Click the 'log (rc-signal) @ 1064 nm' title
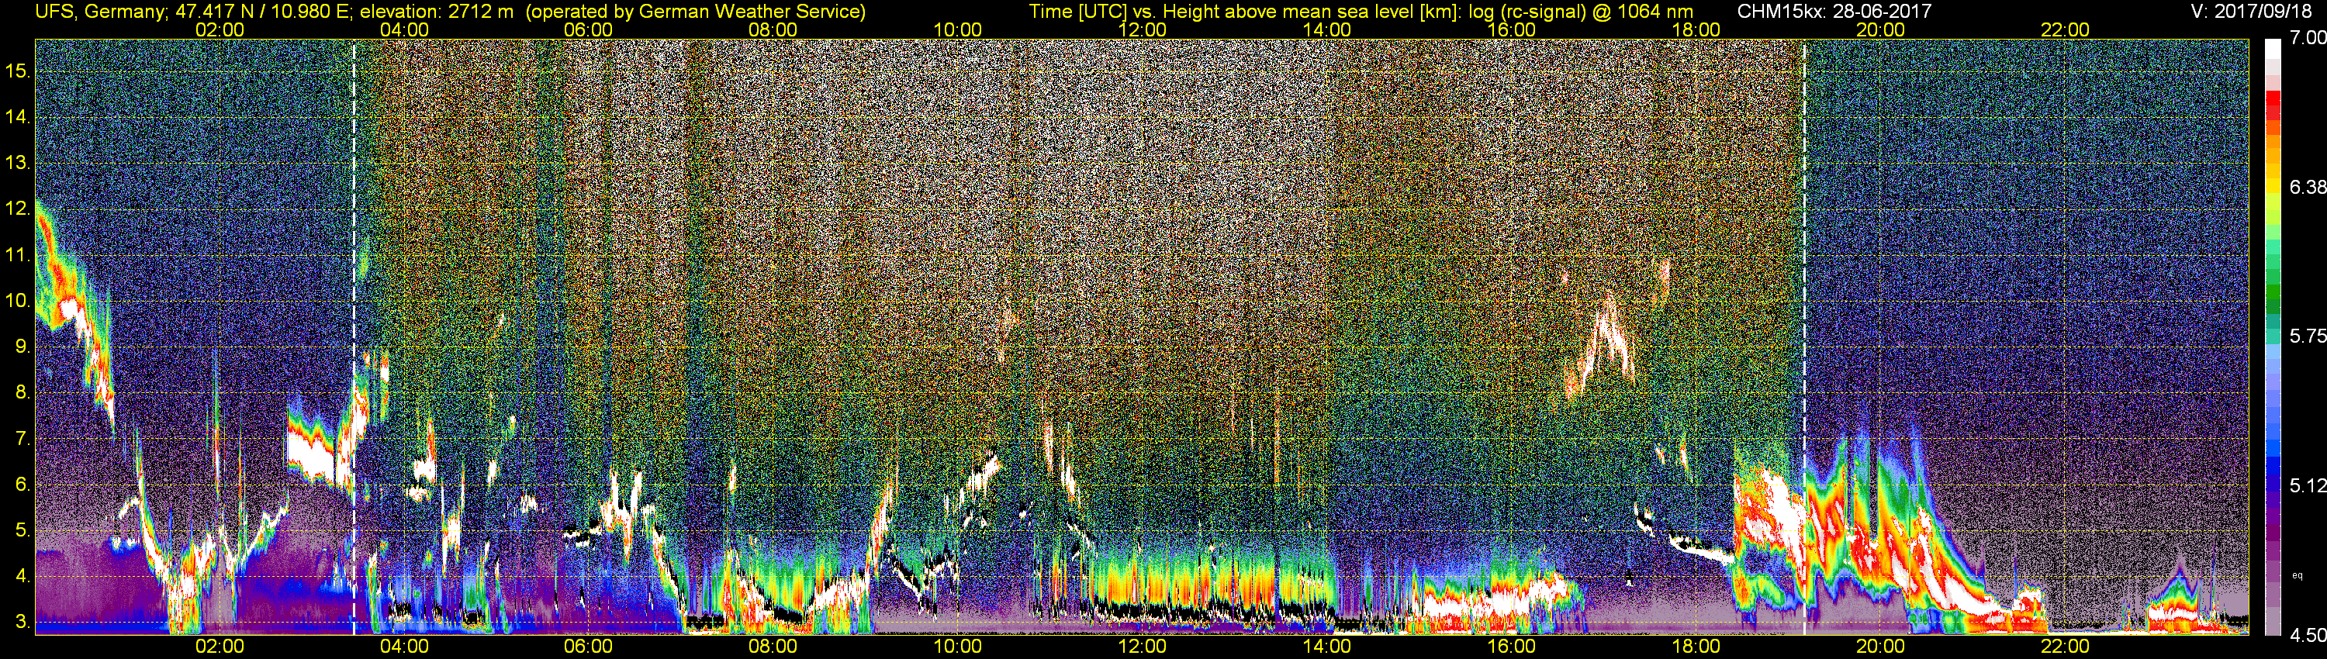Image resolution: width=2327 pixels, height=659 pixels. click(x=1581, y=12)
